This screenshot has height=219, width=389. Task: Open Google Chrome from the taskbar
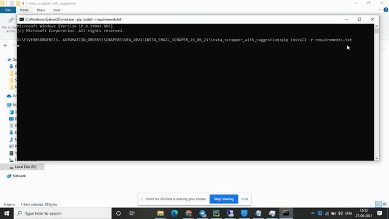tap(188, 214)
